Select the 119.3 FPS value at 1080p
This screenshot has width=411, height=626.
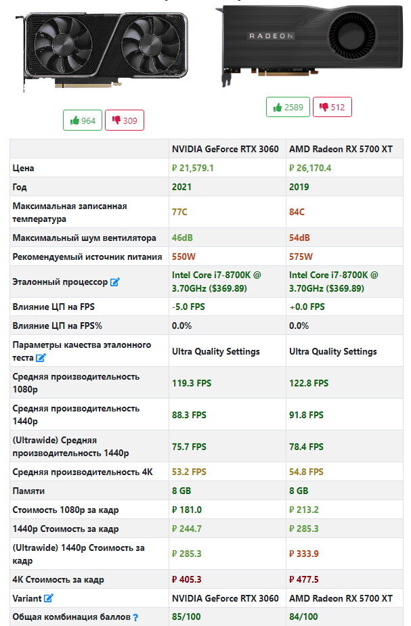coord(192,383)
